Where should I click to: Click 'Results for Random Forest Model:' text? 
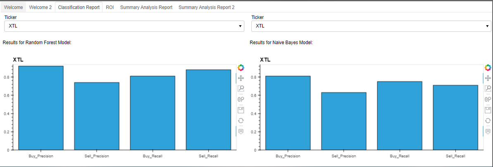click(x=37, y=42)
